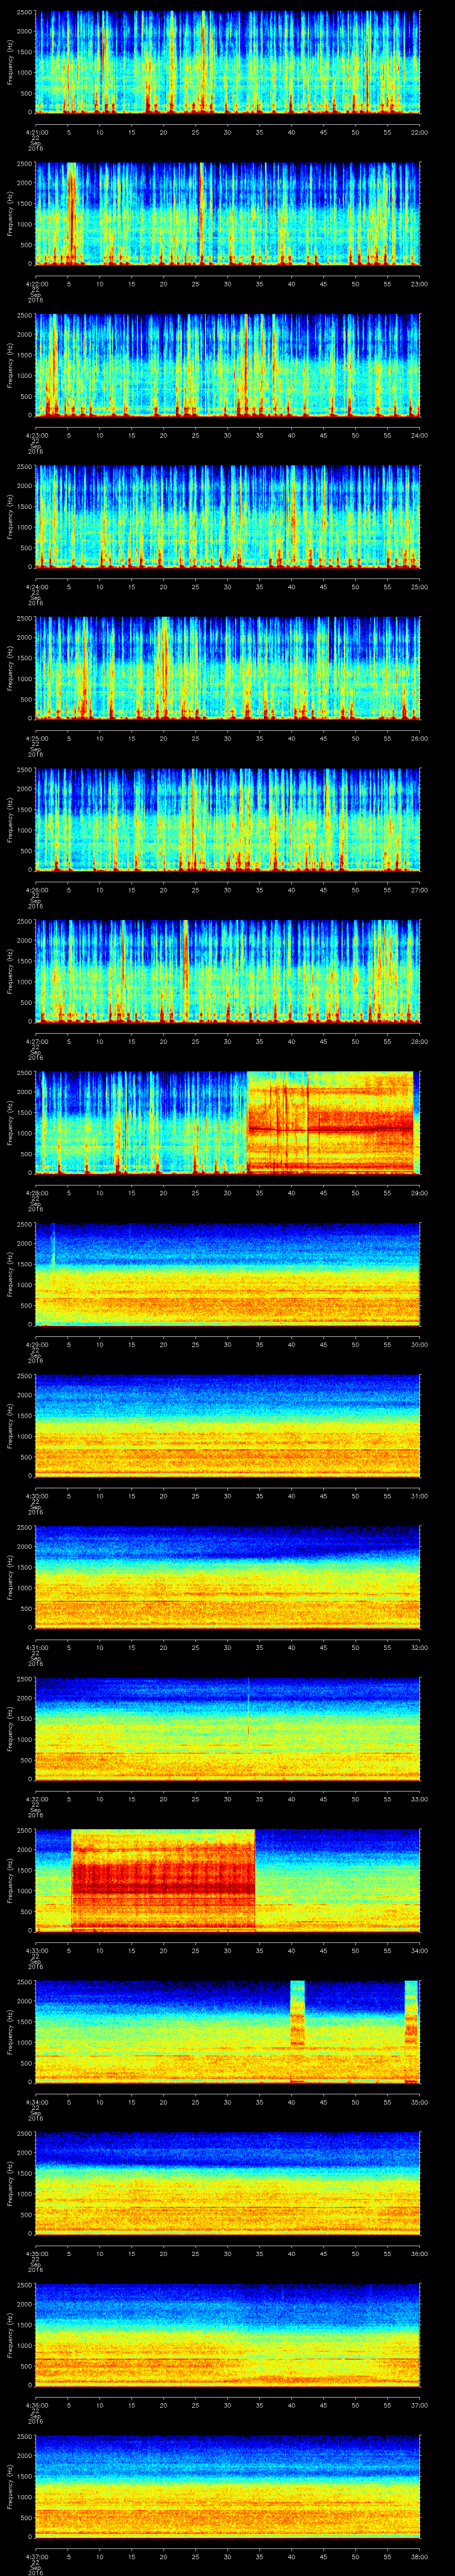This screenshot has width=455, height=2576.
Task: Click the 4:35:00 start timestamp label
Action: point(36,2253)
